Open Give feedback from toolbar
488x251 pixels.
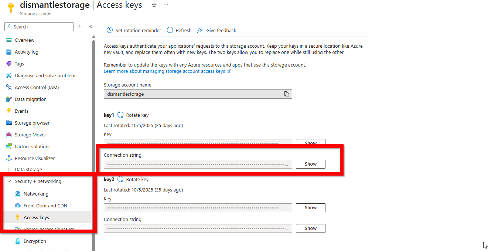pyautogui.click(x=200, y=30)
